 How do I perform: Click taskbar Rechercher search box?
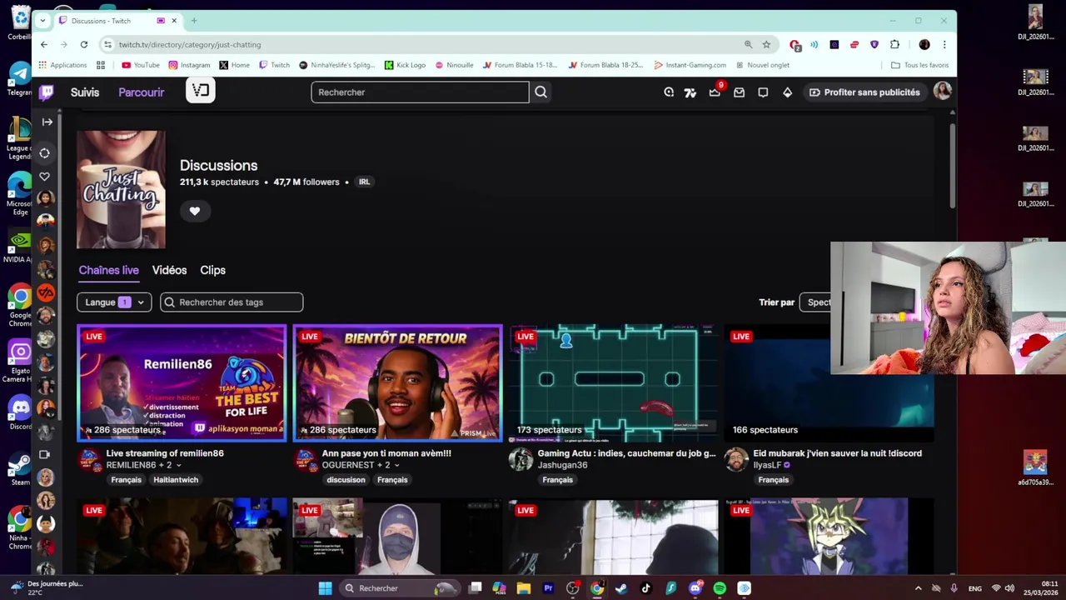[400, 588]
